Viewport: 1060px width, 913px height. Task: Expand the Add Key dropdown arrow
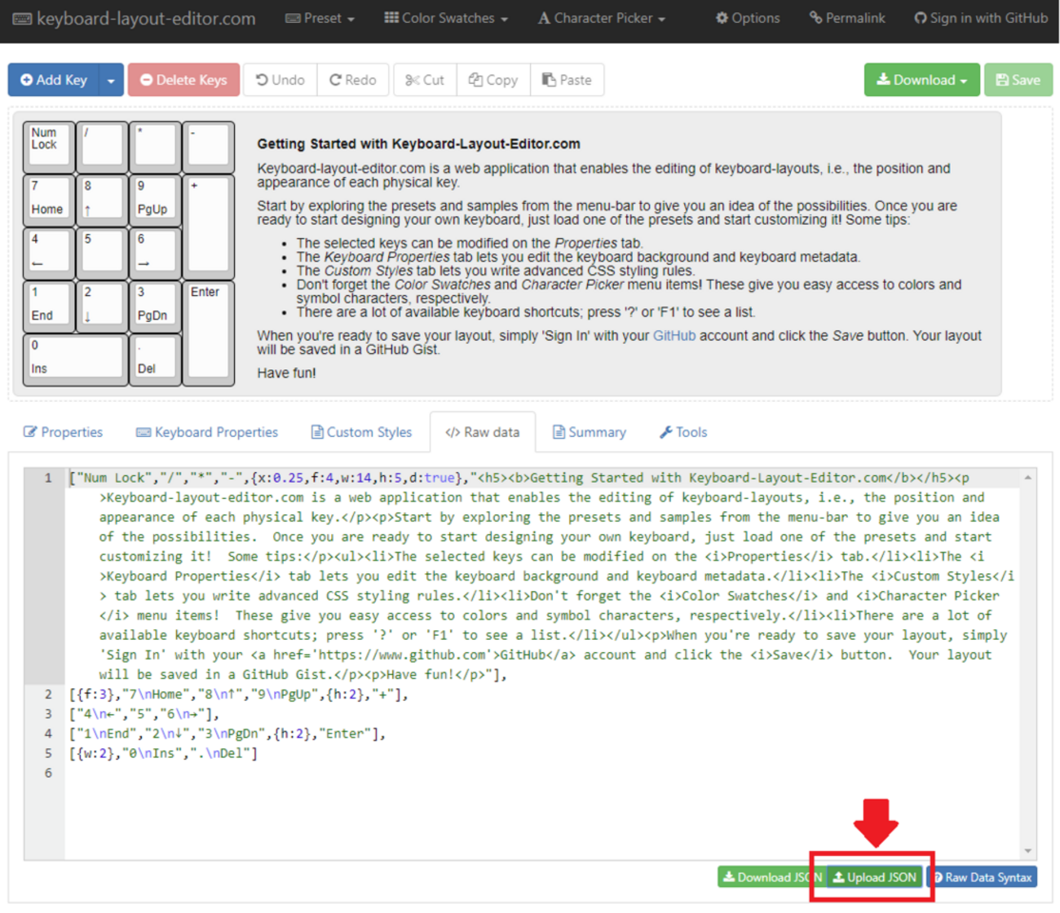coord(111,80)
